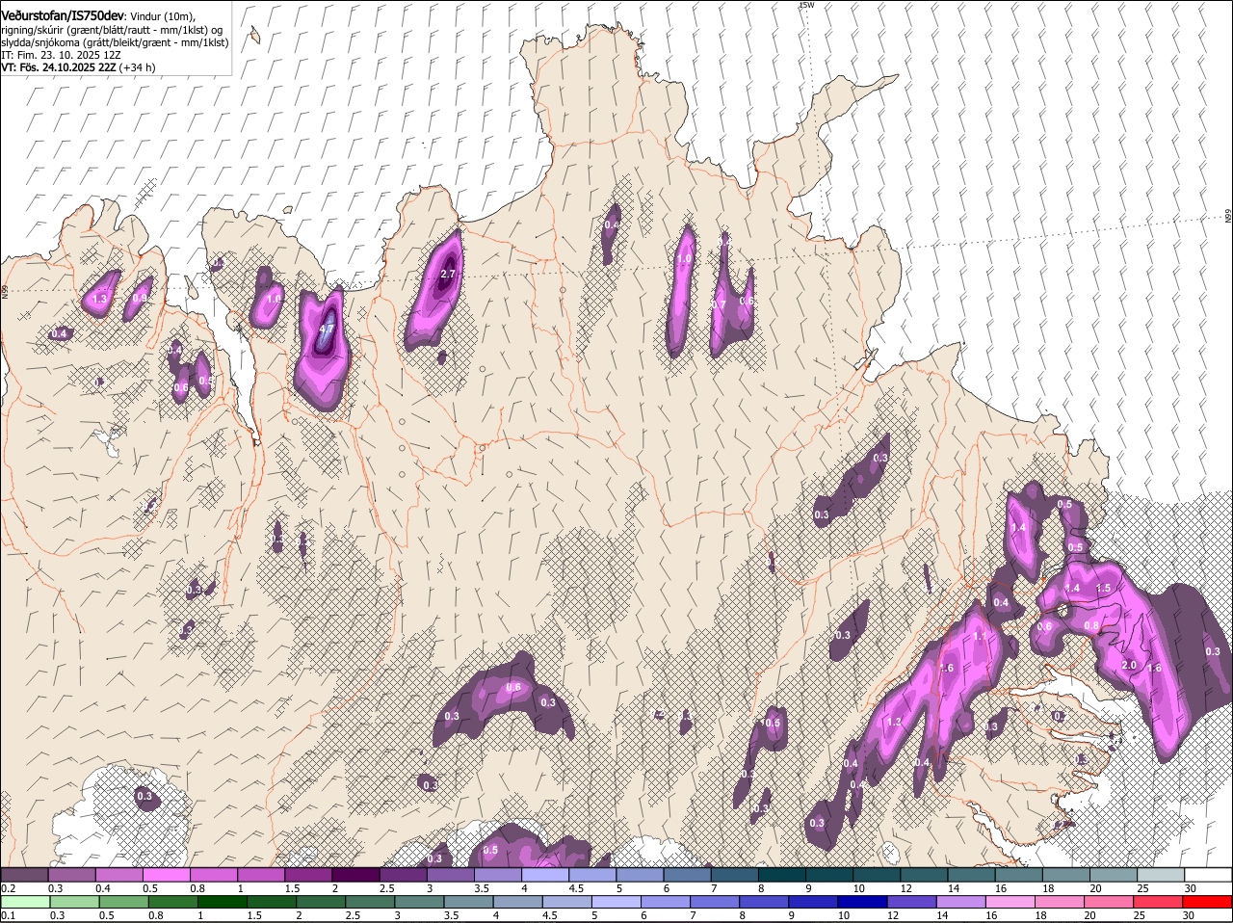This screenshot has width=1233, height=923.
Task: Click the 1.1 precipitation value on the map
Action: (x=980, y=637)
